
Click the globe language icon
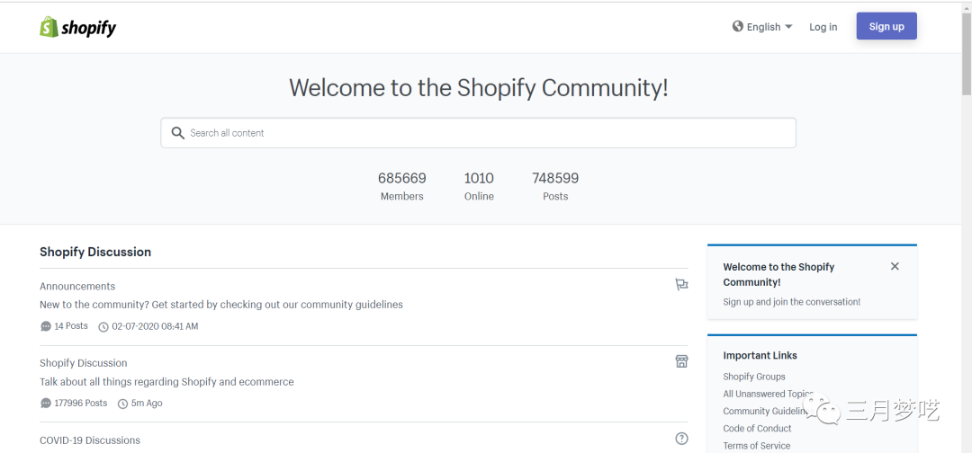738,27
